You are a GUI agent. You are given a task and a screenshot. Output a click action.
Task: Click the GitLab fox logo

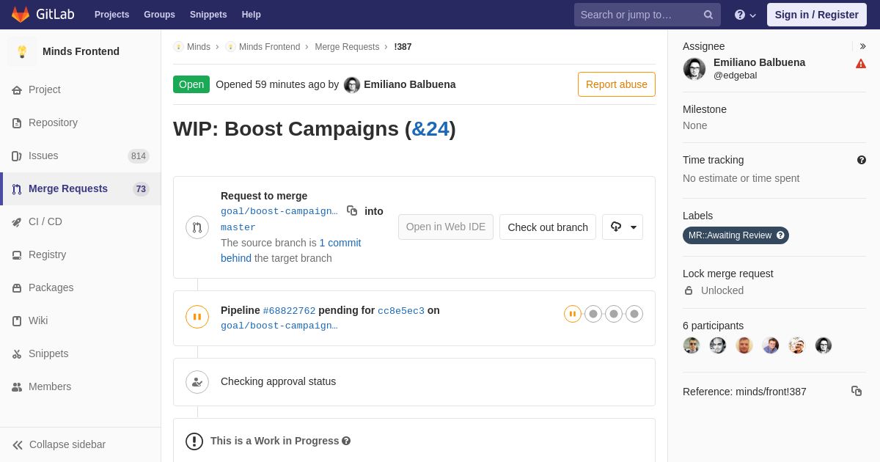[x=21, y=15]
